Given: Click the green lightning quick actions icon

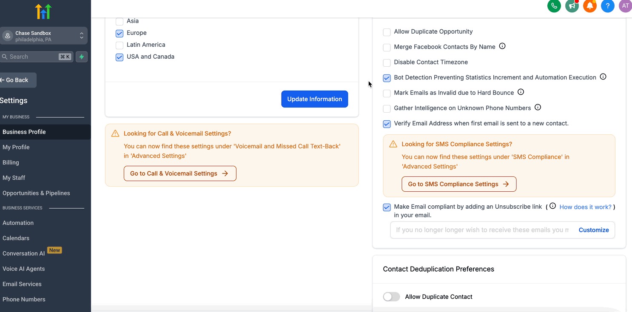Looking at the screenshot, I should 82,57.
